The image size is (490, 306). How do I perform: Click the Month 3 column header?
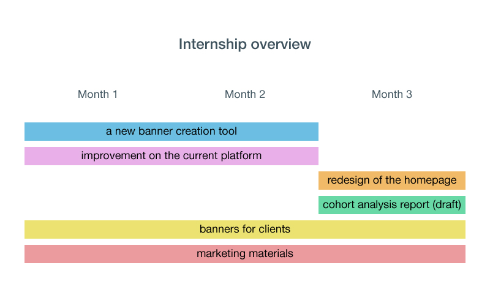[392, 94]
